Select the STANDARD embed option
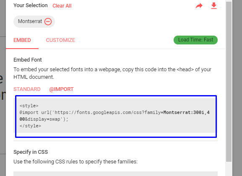Viewport: 242px width, 176px height. (x=27, y=89)
